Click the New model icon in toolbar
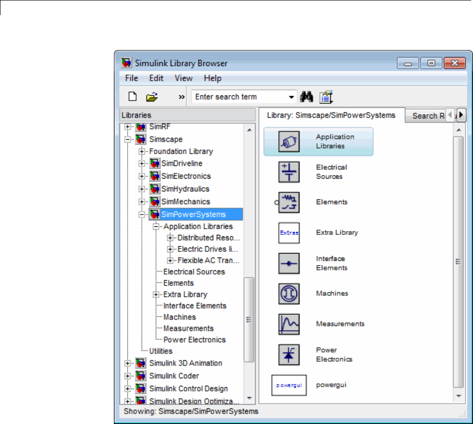 pos(132,97)
